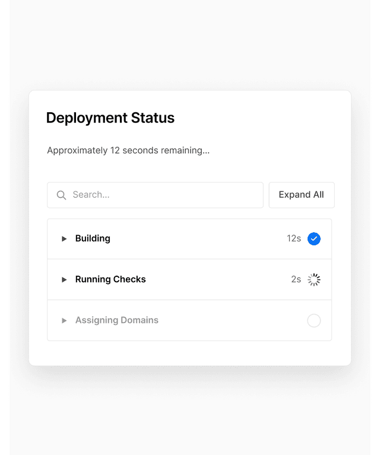Click the loading spinner for Running Checks
Image resolution: width=380 pixels, height=455 pixels.
tap(314, 280)
